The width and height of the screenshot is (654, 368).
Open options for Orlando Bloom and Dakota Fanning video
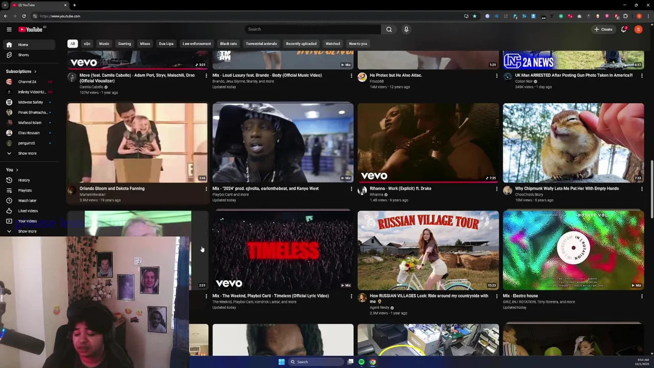[206, 189]
